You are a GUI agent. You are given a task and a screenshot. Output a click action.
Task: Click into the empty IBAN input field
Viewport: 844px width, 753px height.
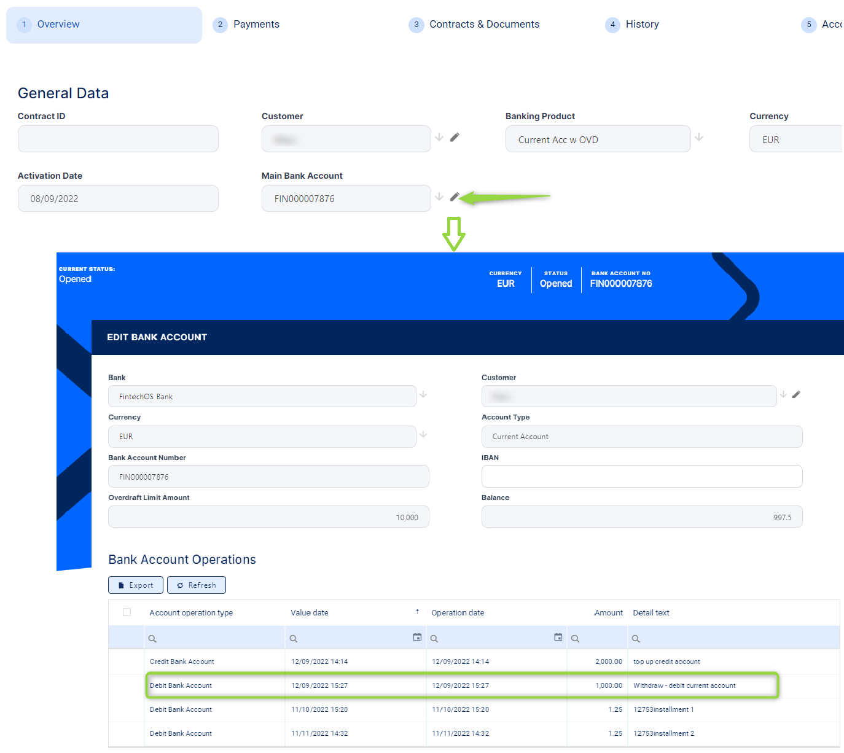pyautogui.click(x=641, y=477)
